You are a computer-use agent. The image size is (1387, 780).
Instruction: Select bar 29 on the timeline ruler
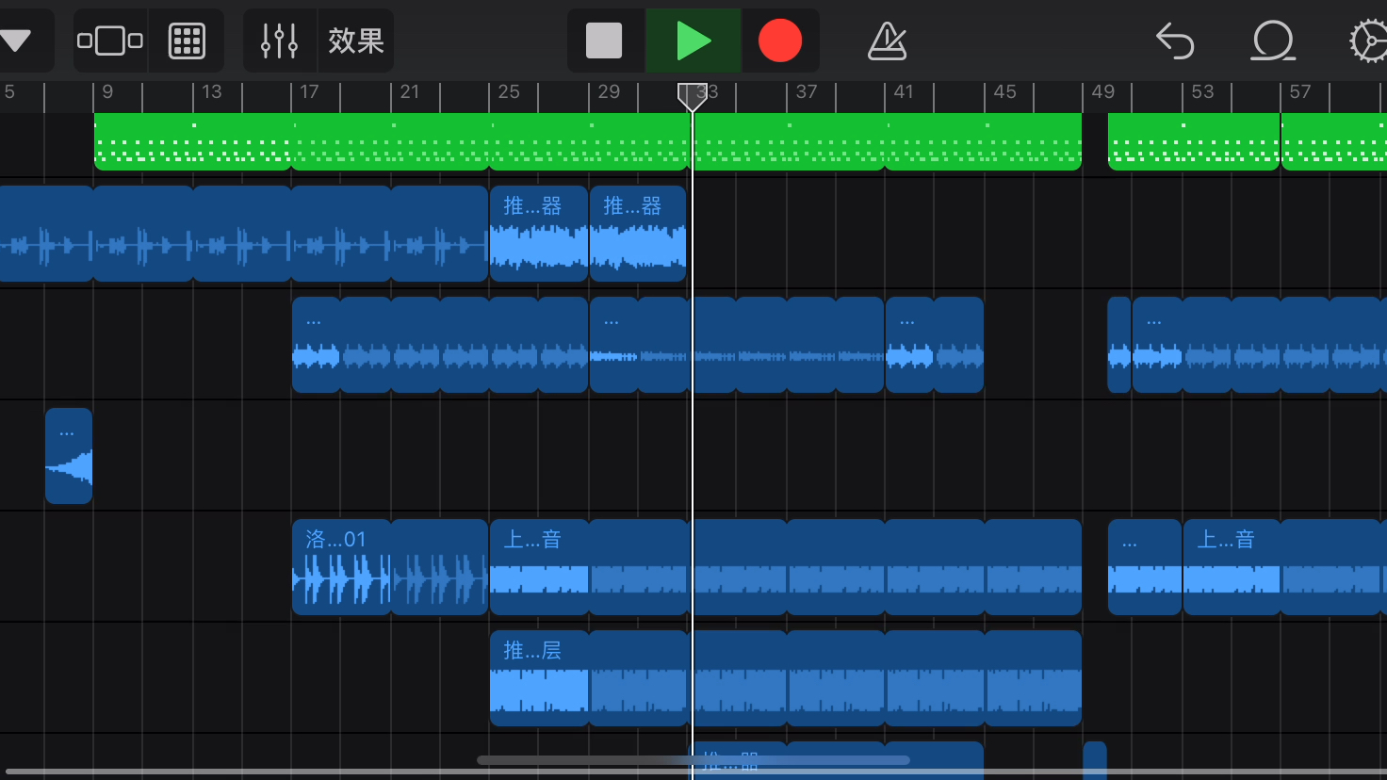(609, 91)
